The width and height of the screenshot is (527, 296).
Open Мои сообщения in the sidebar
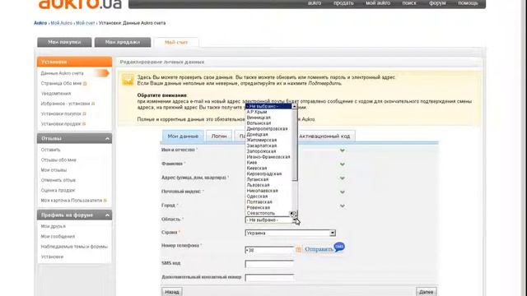click(58, 237)
